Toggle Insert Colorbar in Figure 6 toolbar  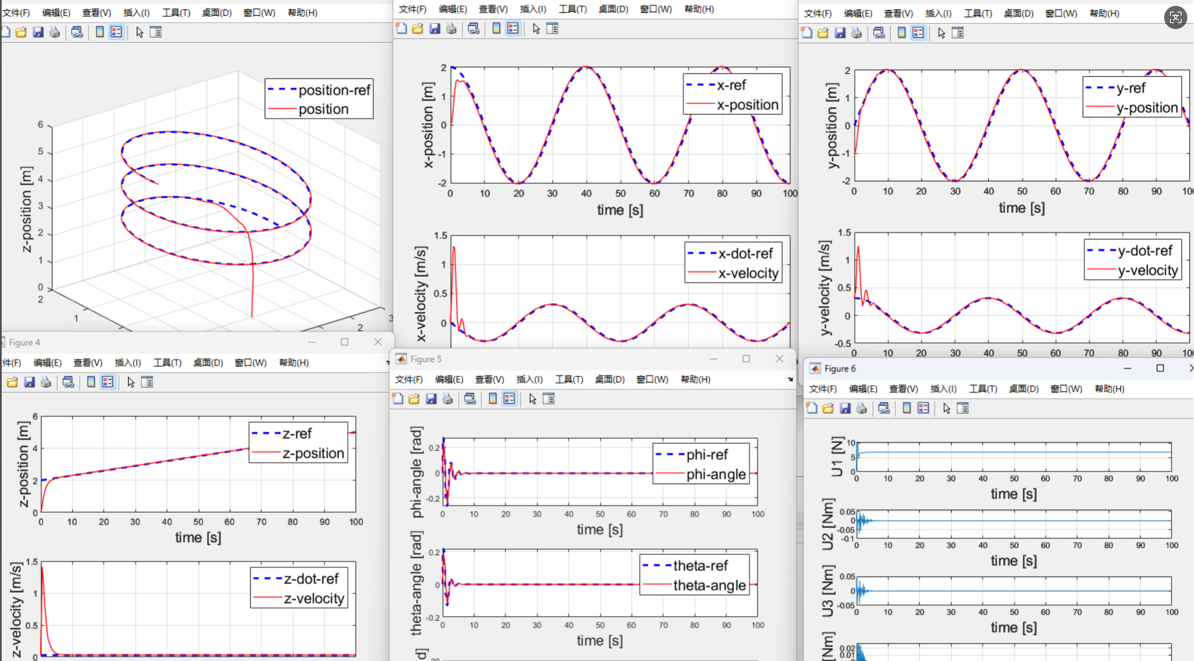pyautogui.click(x=907, y=409)
